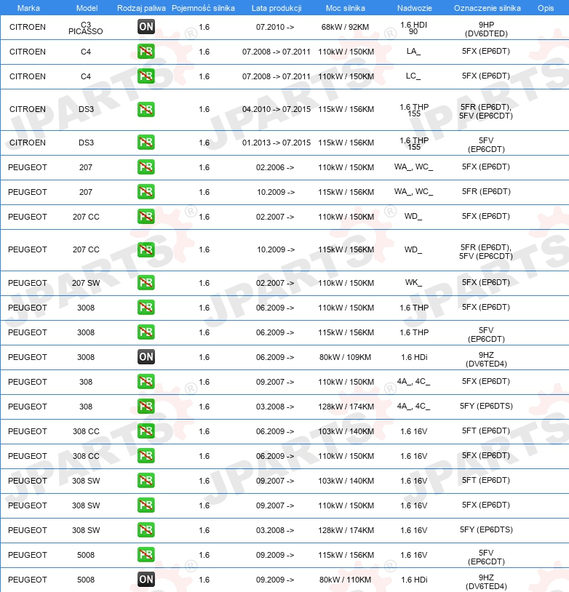The height and width of the screenshot is (592, 569).
Task: Click the Nadwozie column header
Action: click(415, 8)
